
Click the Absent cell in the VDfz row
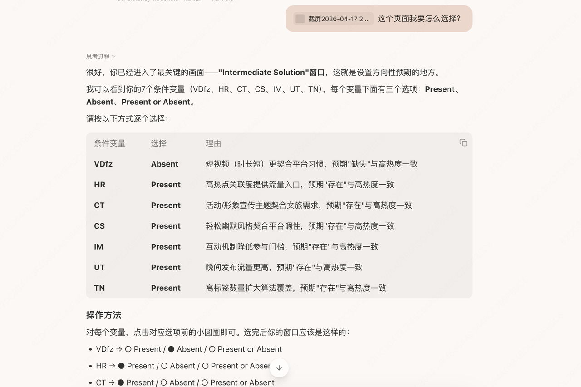coord(165,164)
